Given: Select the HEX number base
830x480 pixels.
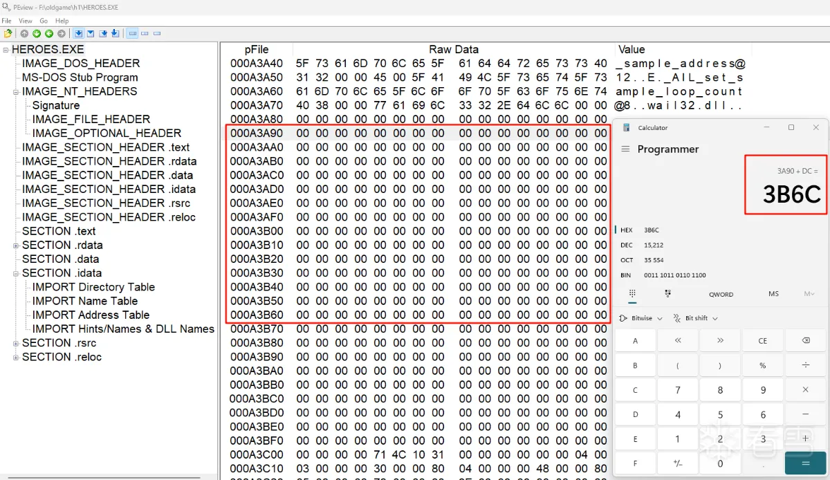Looking at the screenshot, I should (626, 230).
